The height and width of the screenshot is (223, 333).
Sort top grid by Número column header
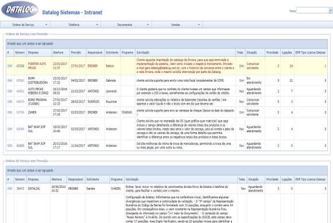pyautogui.click(x=20, y=52)
